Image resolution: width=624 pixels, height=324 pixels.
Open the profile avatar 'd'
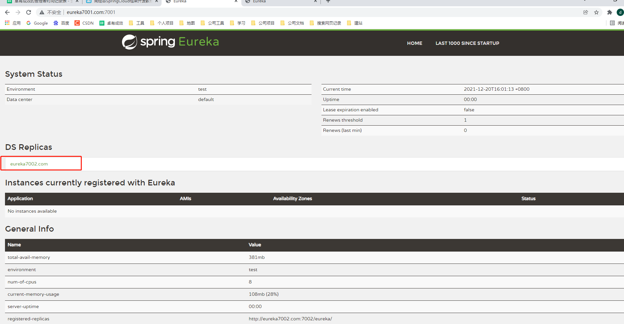pos(620,12)
